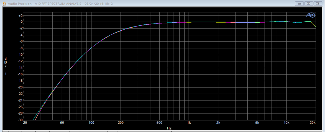Click the 08/24/20 16:15:12 timestamp in title
This screenshot has width=325, height=132.
click(99, 4)
